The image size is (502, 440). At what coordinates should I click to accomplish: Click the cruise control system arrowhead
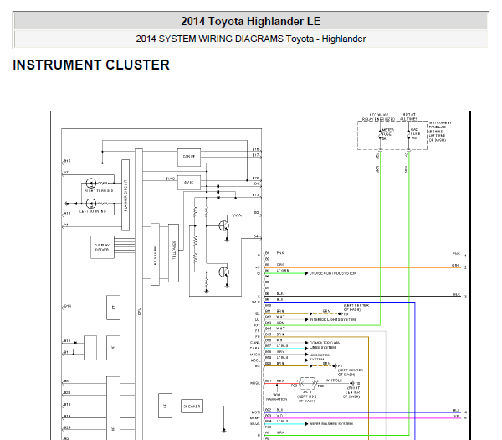pos(306,273)
